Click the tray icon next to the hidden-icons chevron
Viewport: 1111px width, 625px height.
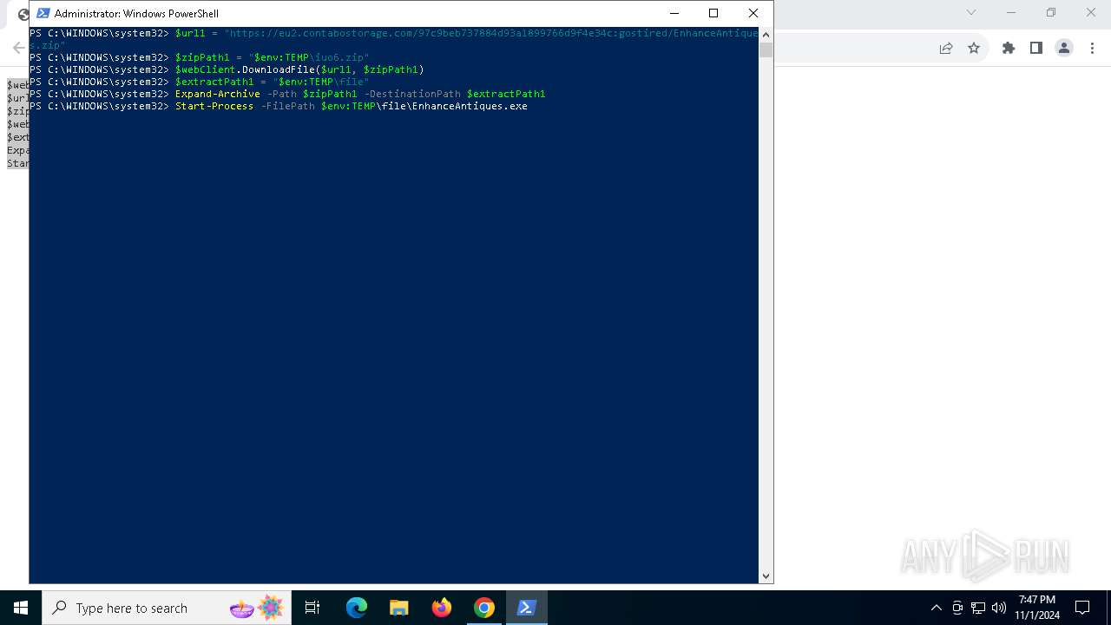957,608
